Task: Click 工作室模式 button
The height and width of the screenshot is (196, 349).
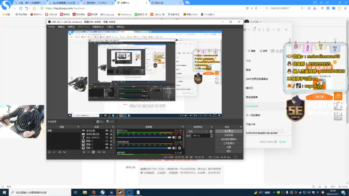Action: [229, 143]
